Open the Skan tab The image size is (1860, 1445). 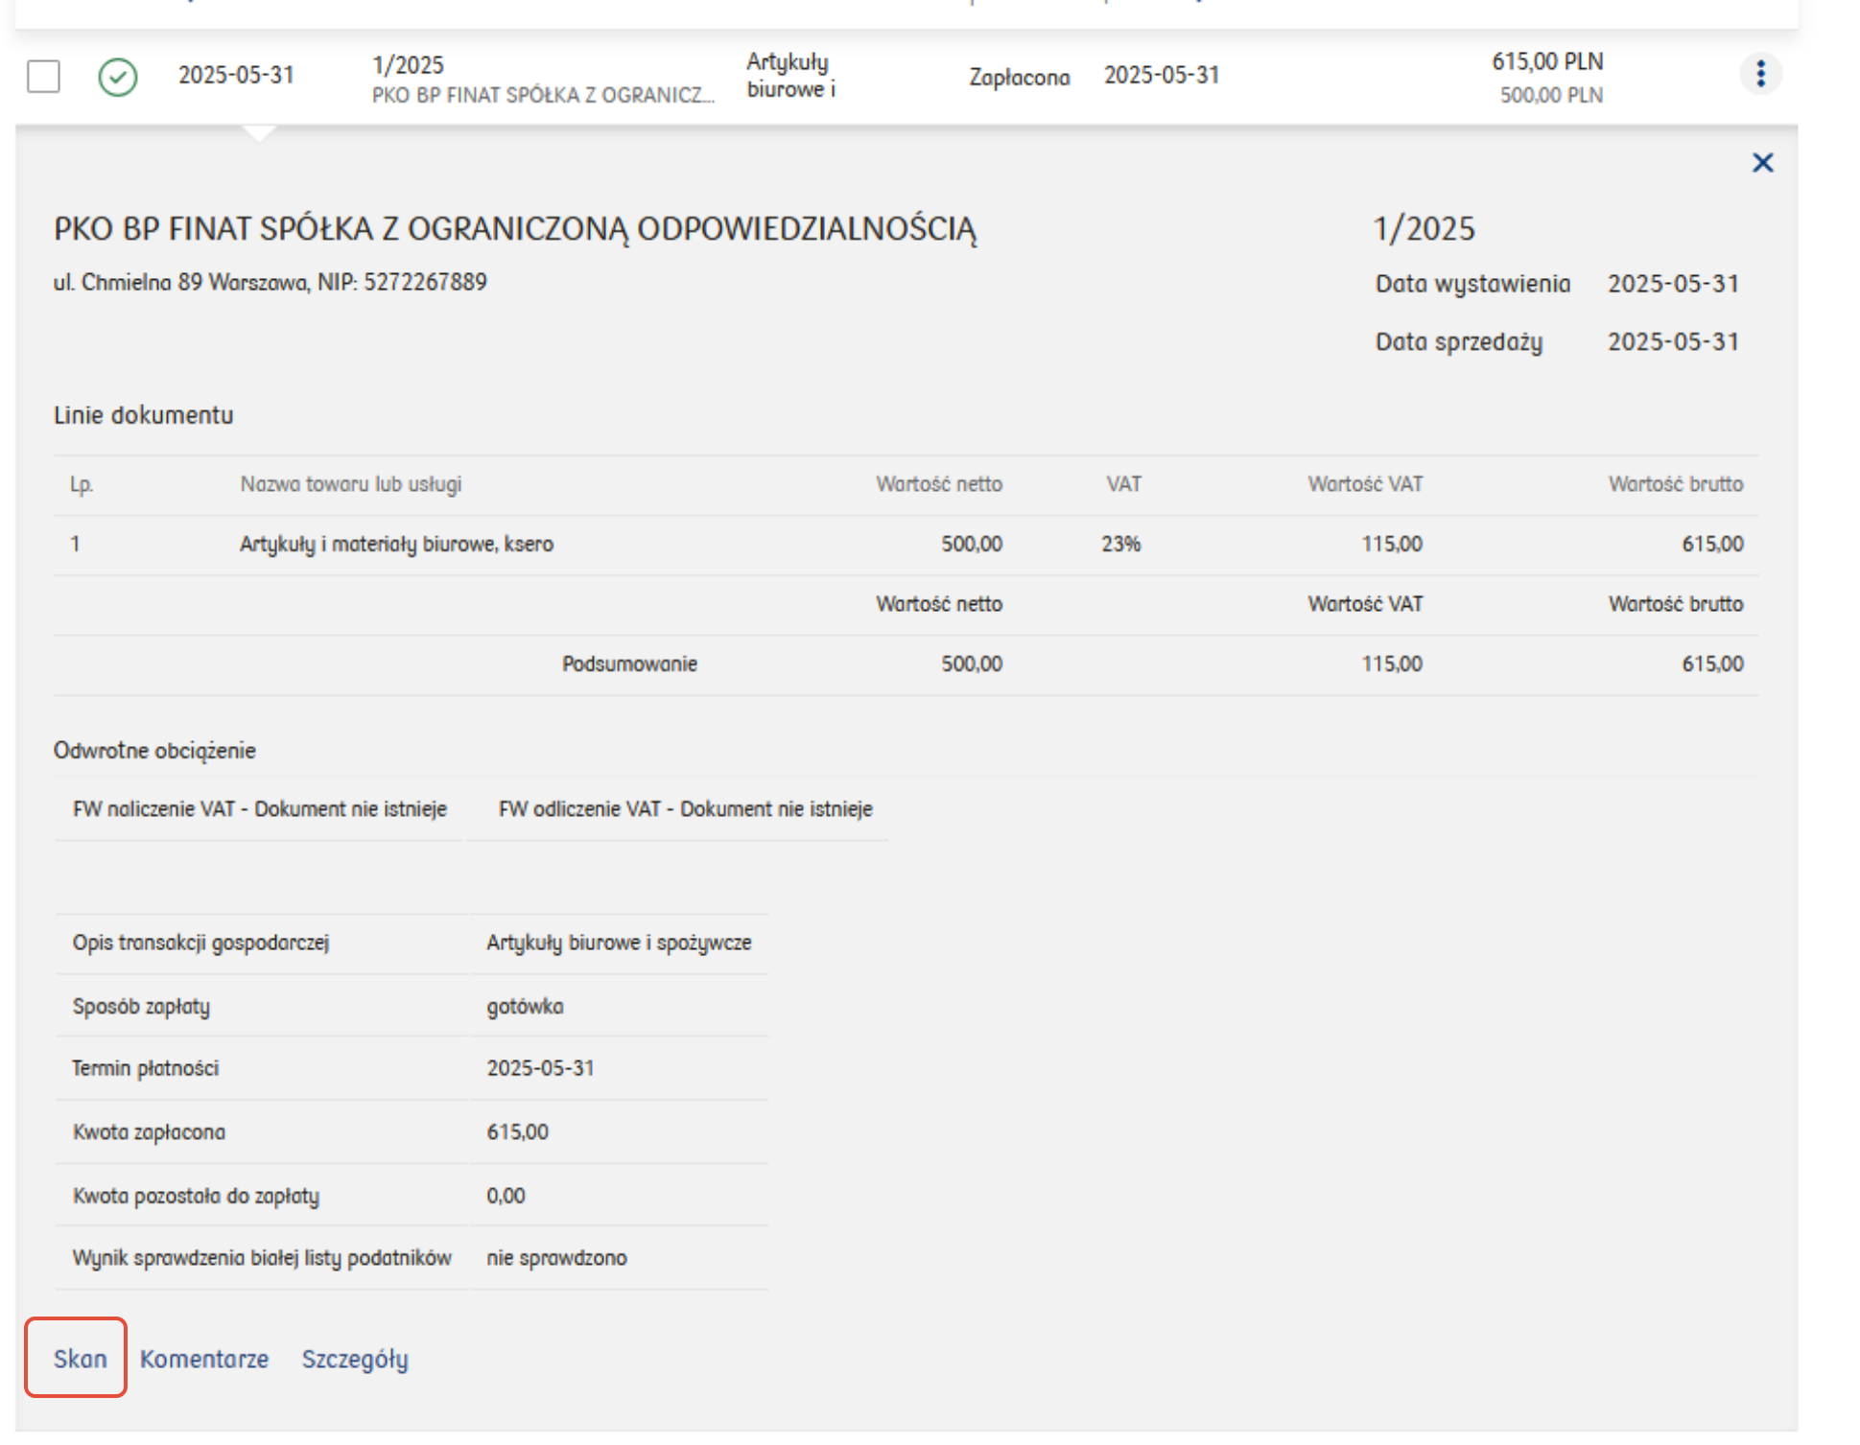click(x=80, y=1359)
